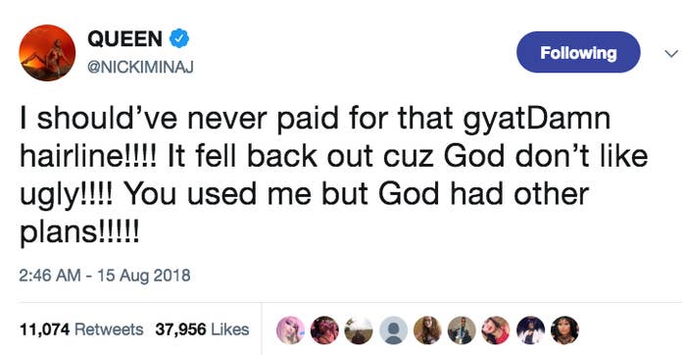
Task: Open the pink-haired liker avatar
Action: coord(290,330)
